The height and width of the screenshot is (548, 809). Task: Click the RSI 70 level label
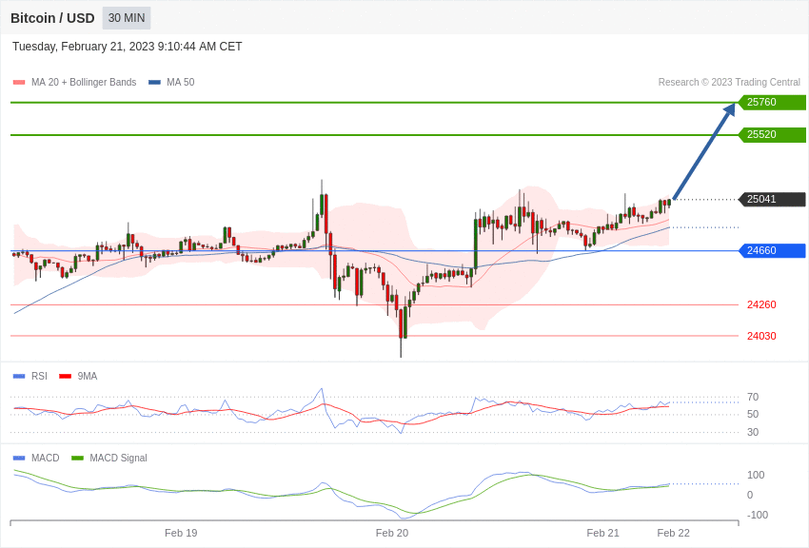(x=753, y=397)
